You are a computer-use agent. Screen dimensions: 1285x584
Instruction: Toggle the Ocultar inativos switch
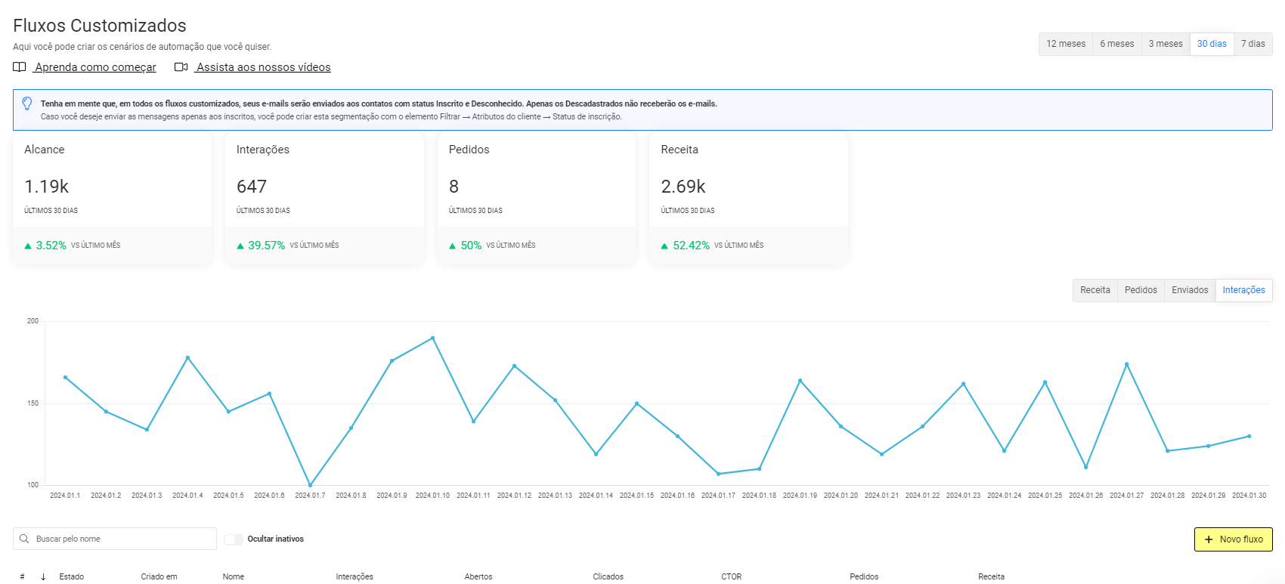click(234, 539)
